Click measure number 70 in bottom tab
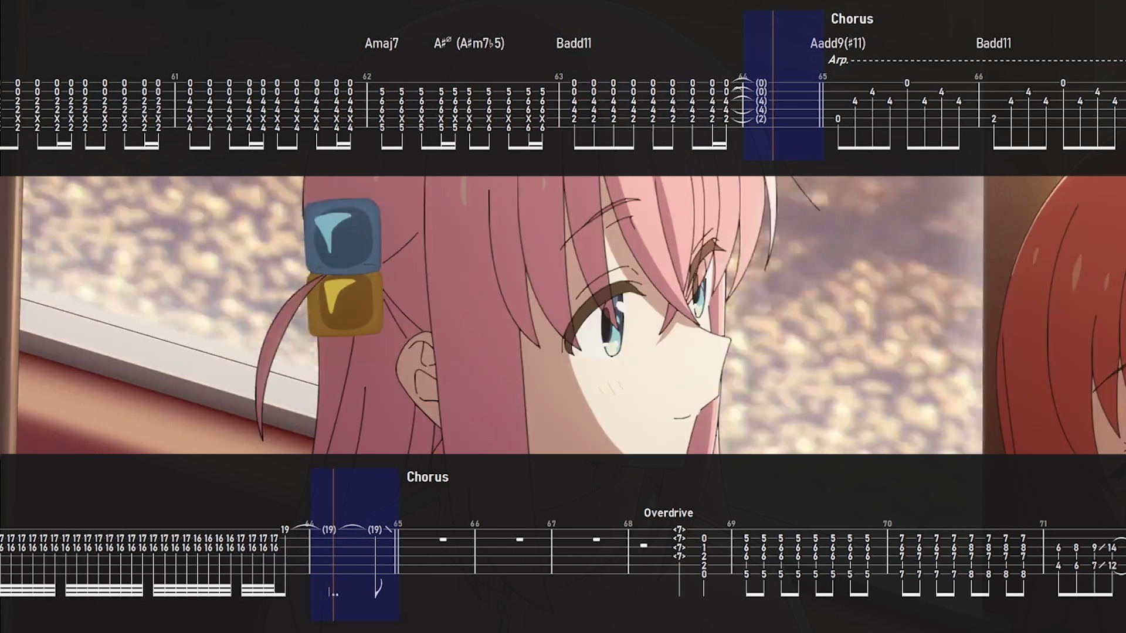This screenshot has height=633, width=1126. click(x=887, y=523)
